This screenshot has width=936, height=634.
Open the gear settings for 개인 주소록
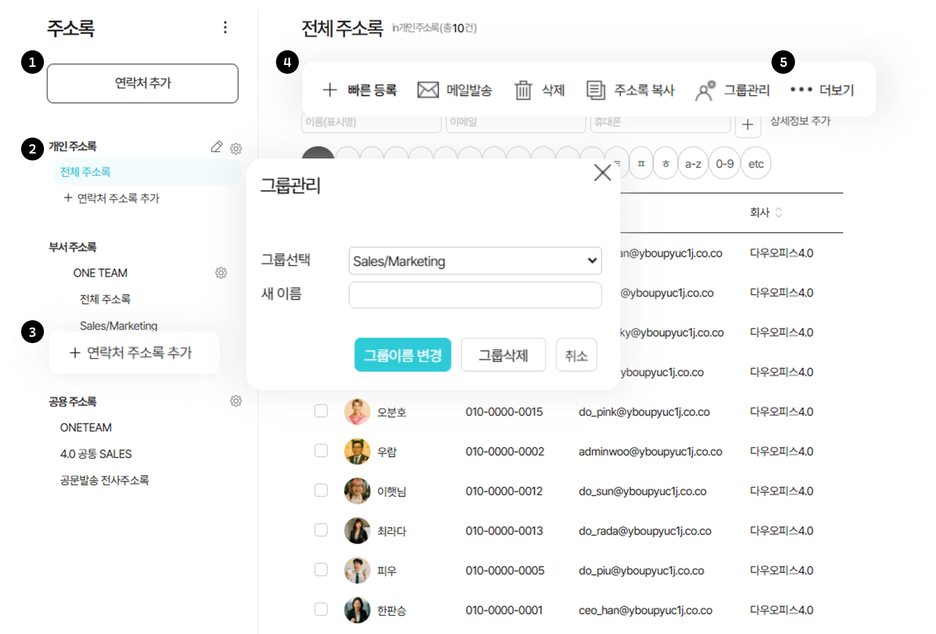pyautogui.click(x=236, y=149)
